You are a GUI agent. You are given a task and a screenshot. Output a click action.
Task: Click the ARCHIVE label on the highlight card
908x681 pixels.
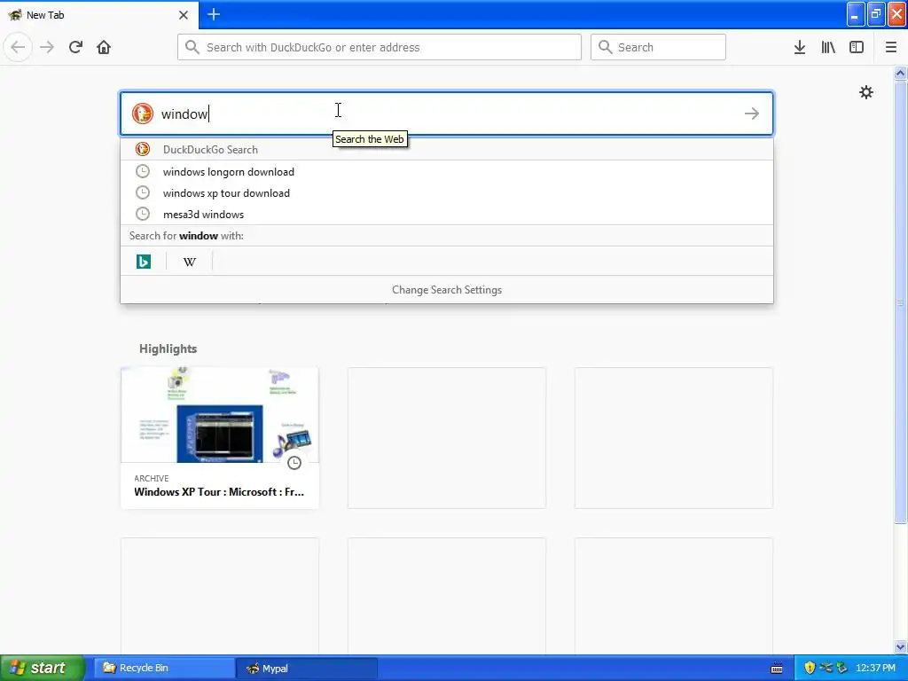pyautogui.click(x=151, y=478)
